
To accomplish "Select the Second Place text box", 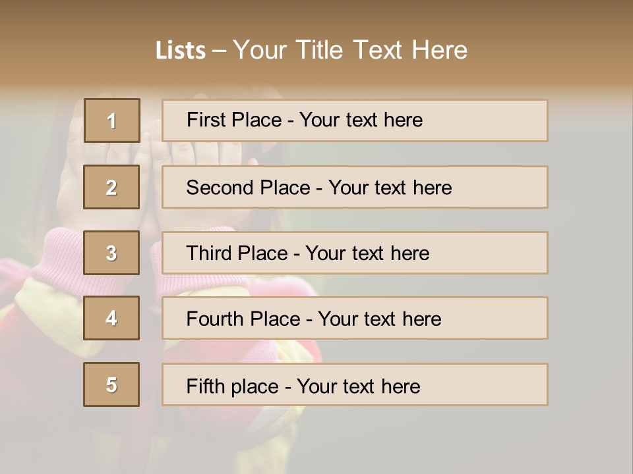I will pos(355,187).
